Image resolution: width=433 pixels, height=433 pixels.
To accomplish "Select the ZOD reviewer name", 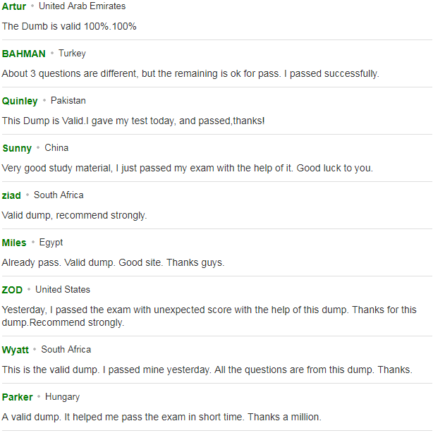I will 12,290.
